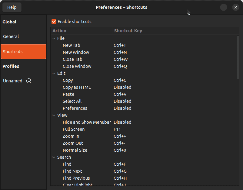The width and height of the screenshot is (243, 190).
Task: Click Disabled shortcut for Select All
Action: click(x=122, y=101)
